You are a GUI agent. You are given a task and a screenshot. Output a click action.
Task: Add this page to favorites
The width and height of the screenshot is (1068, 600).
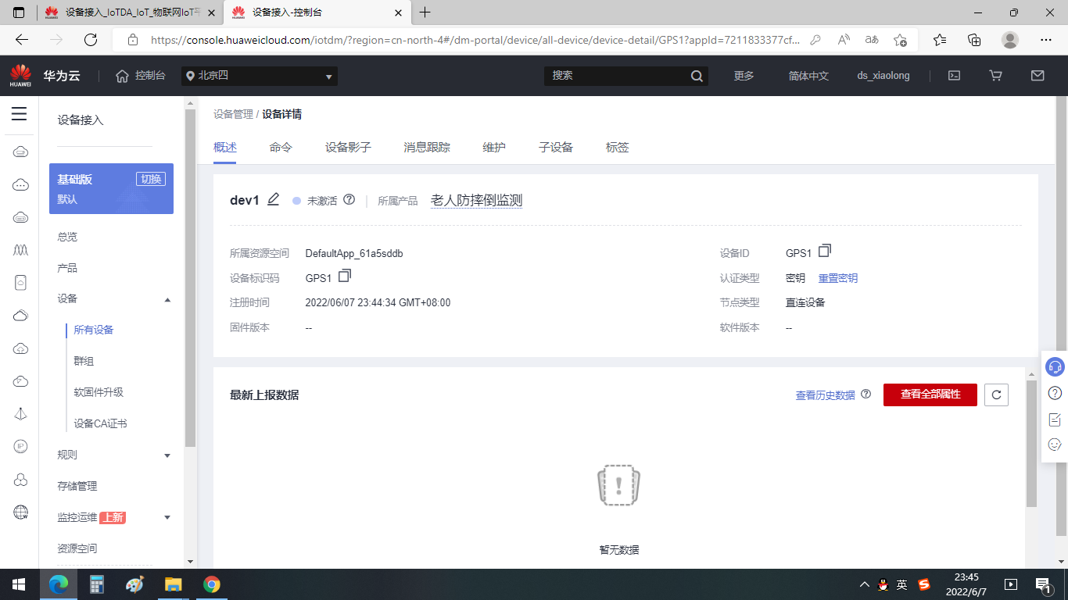click(x=901, y=40)
